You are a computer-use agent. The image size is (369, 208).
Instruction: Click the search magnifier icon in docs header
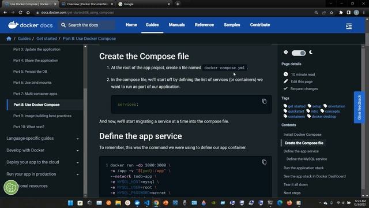click(x=63, y=25)
